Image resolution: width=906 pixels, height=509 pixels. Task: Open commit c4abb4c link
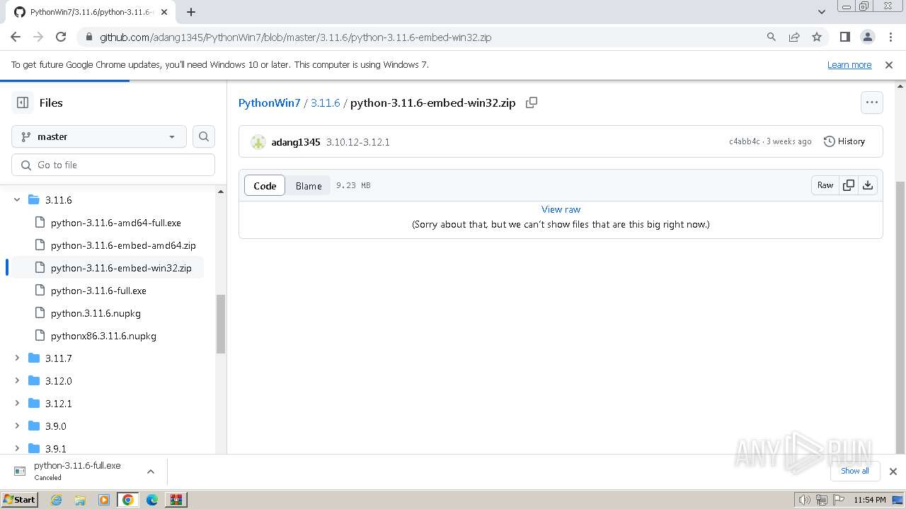(745, 141)
